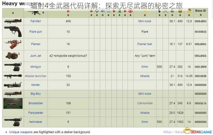Click the crossed tools header icon

tap(165, 11)
